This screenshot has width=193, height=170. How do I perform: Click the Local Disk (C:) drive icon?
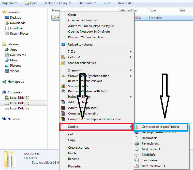pos(7,97)
